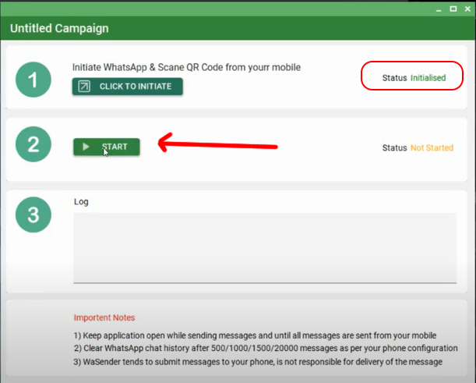Click the Initiate WhatsApp & Scan QR Code instruction
476x383 pixels.
186,67
